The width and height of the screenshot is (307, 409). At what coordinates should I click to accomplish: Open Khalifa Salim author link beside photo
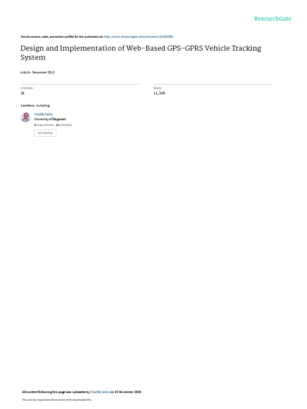[43, 114]
